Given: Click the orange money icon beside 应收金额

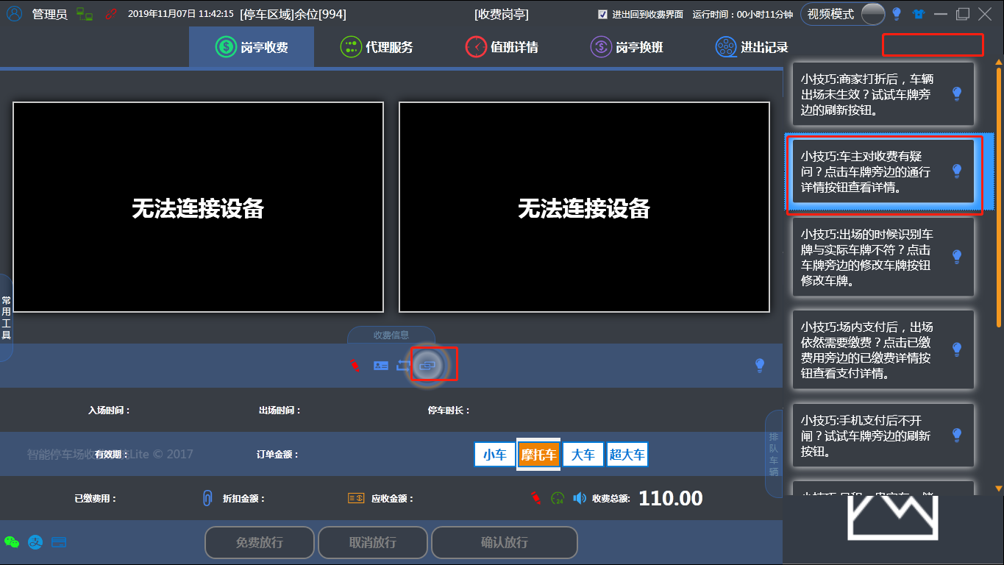Looking at the screenshot, I should (357, 498).
